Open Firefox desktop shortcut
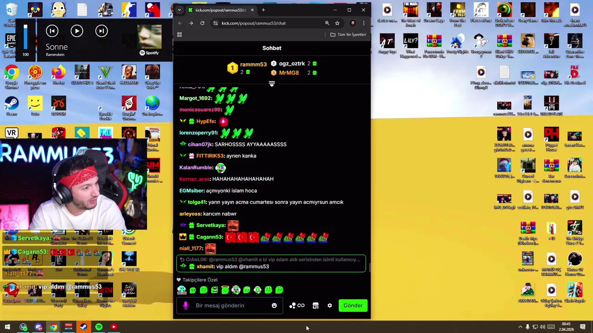This screenshot has height=333, width=593. 58,75
